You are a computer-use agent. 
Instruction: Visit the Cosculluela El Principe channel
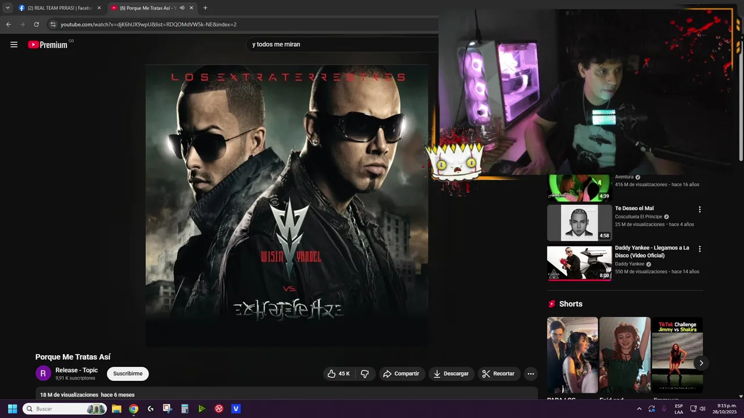[x=639, y=217]
